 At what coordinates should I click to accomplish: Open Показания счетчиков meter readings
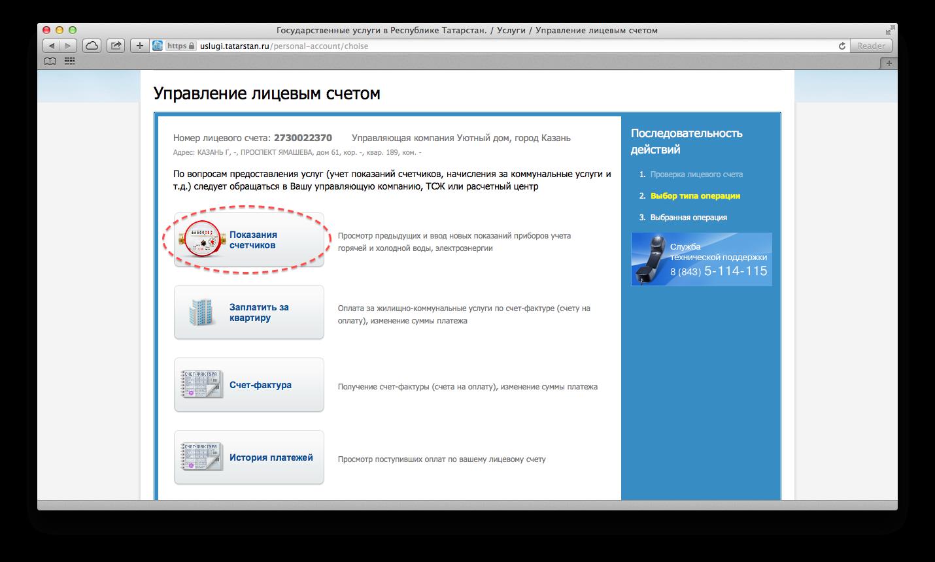[249, 240]
